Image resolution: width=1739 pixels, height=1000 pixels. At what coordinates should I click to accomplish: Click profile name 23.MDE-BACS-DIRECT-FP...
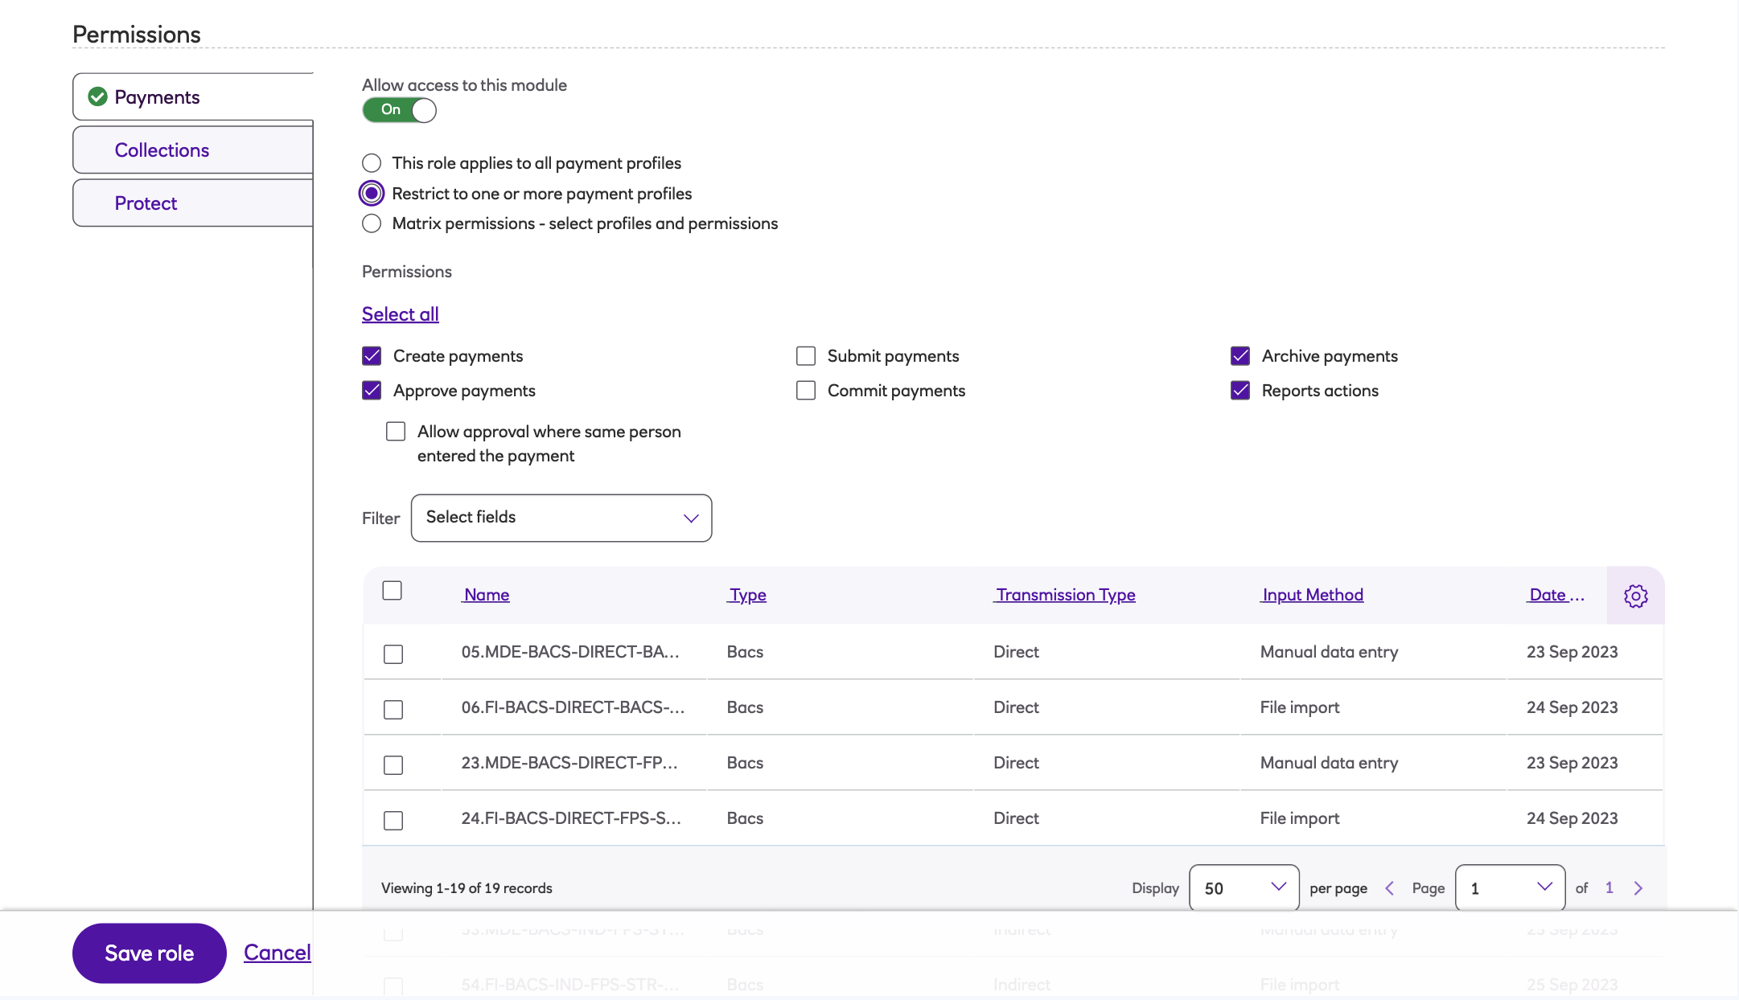coord(569,763)
